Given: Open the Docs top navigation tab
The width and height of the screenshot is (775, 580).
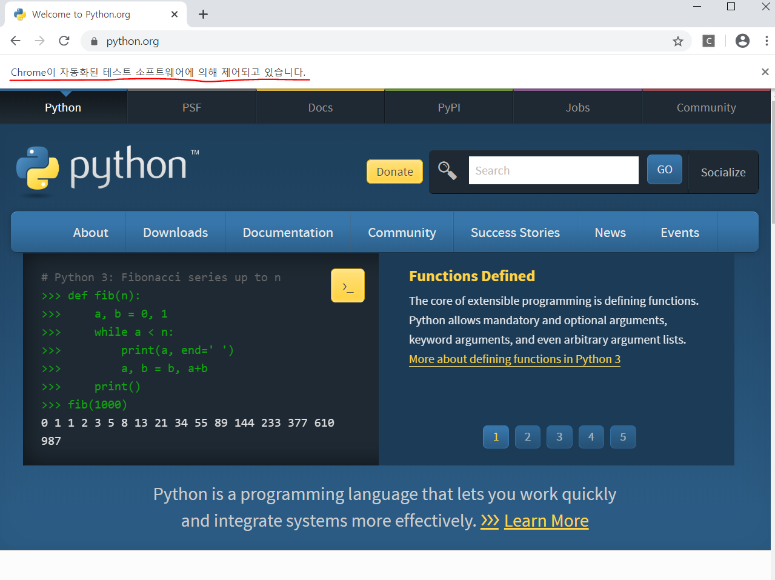Looking at the screenshot, I should (321, 107).
